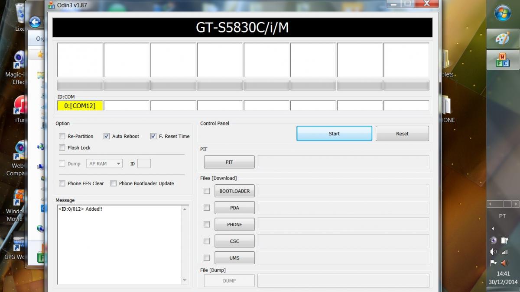
Task: Click the GT-S5830C/i/M banner text
Action: [x=242, y=28]
